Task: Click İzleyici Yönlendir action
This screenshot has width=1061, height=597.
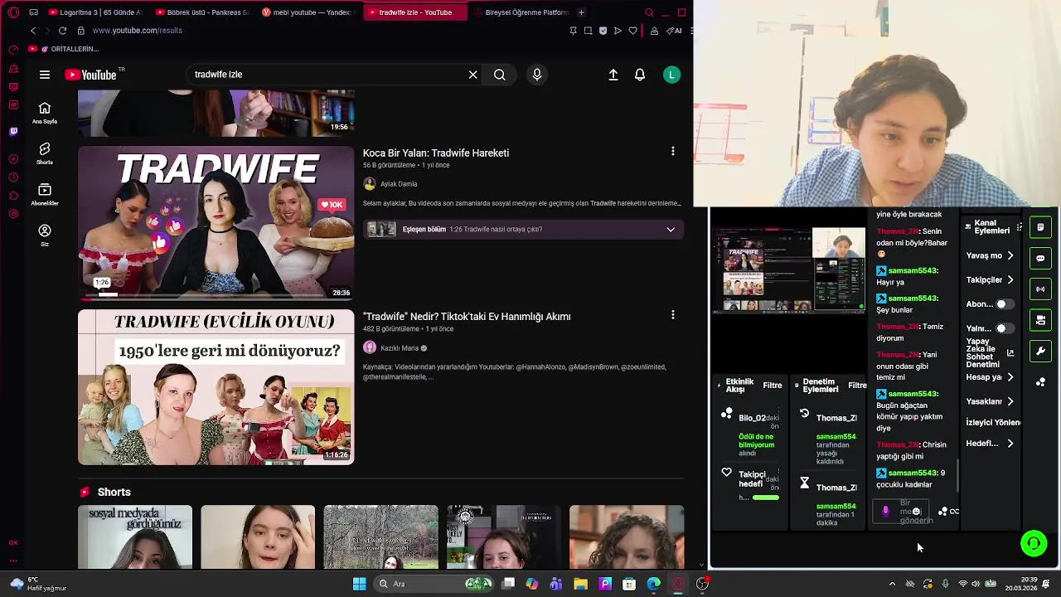Action: 993,423
